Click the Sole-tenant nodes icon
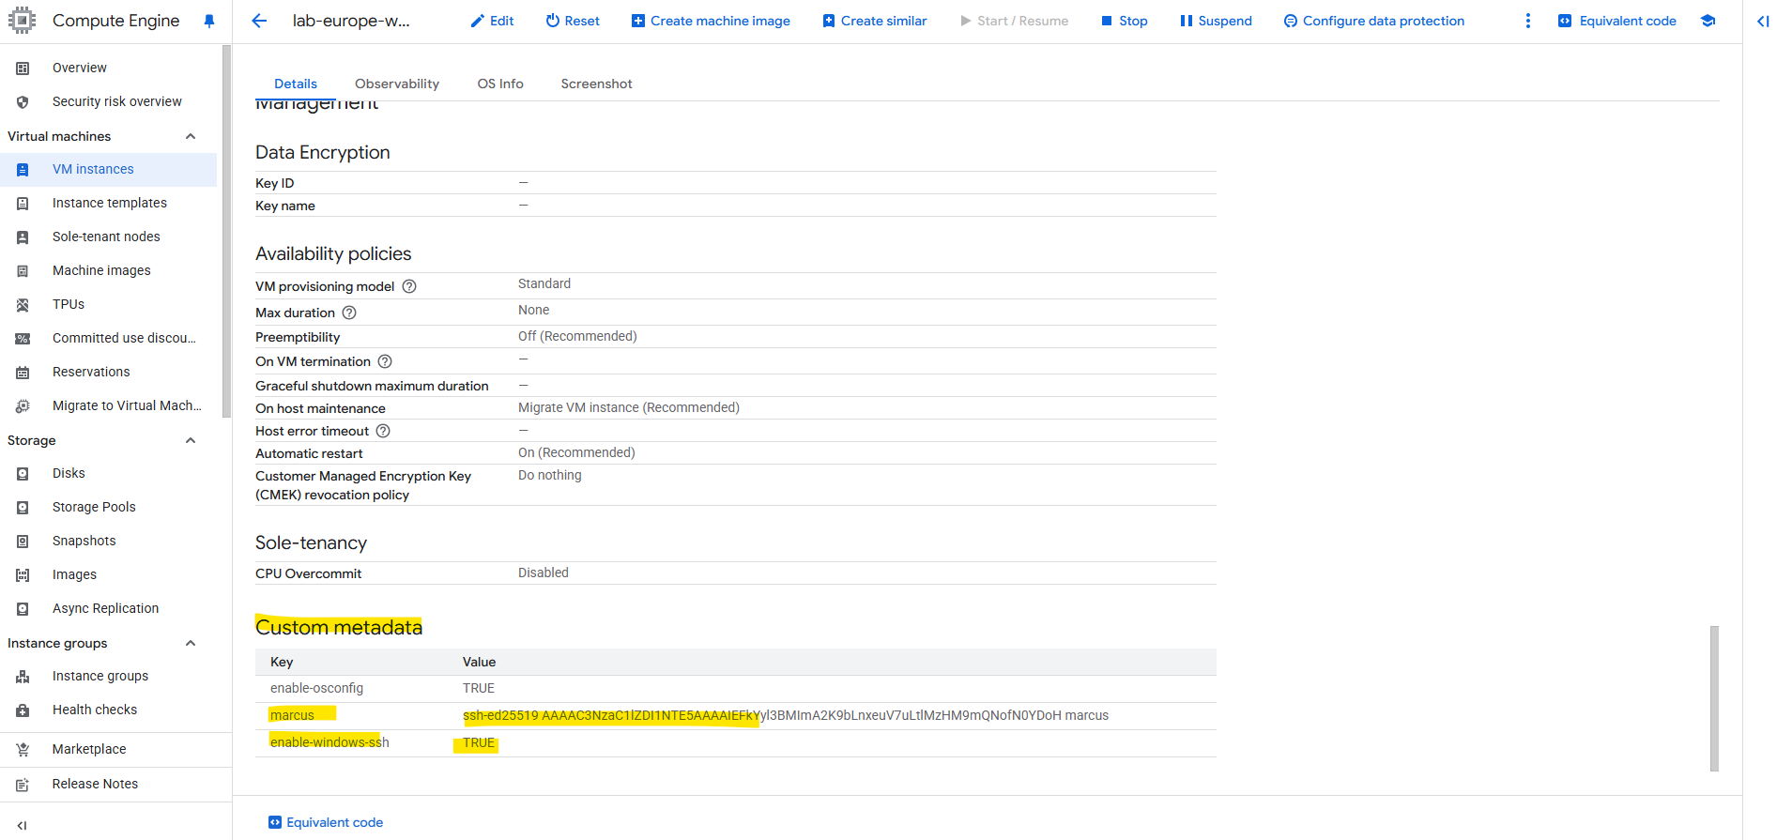Screen dimensions: 1777x840 click(23, 237)
